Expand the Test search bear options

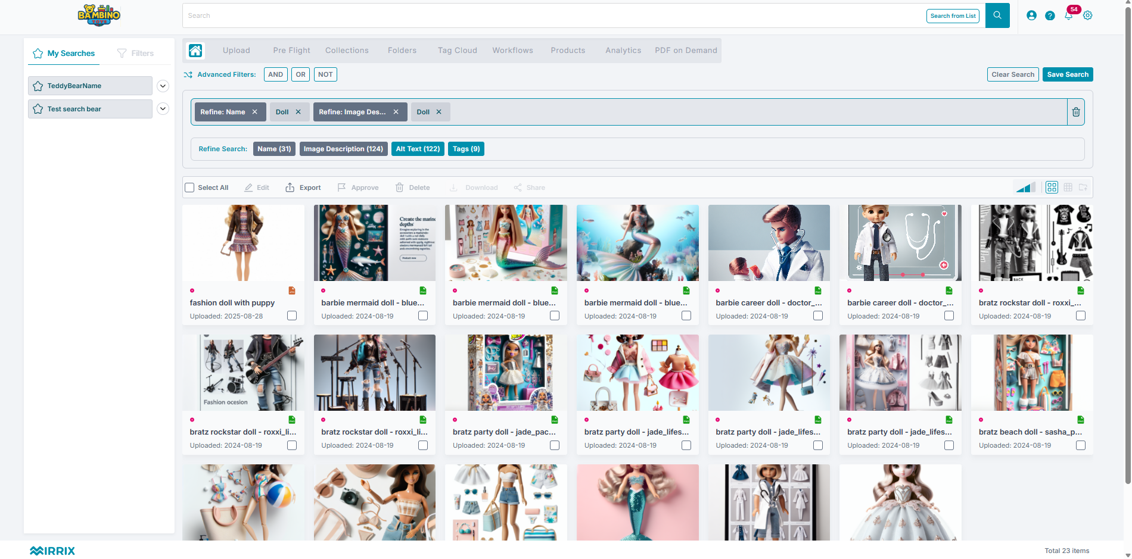point(163,109)
